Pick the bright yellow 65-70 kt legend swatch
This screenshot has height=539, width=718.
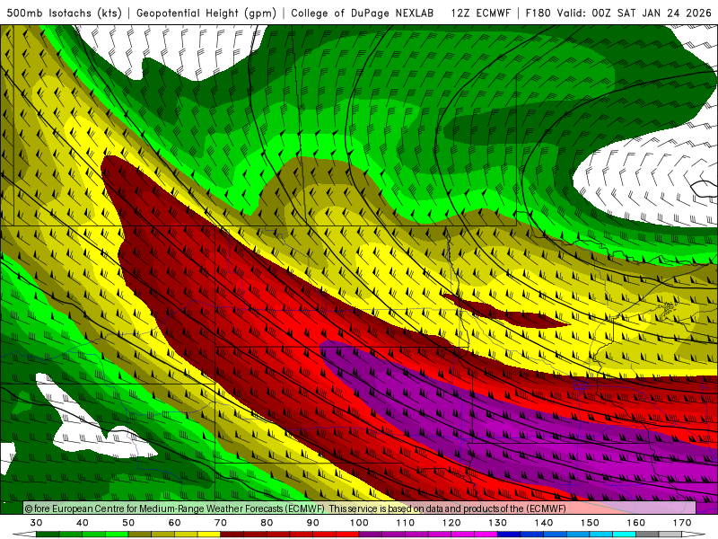[x=209, y=535]
